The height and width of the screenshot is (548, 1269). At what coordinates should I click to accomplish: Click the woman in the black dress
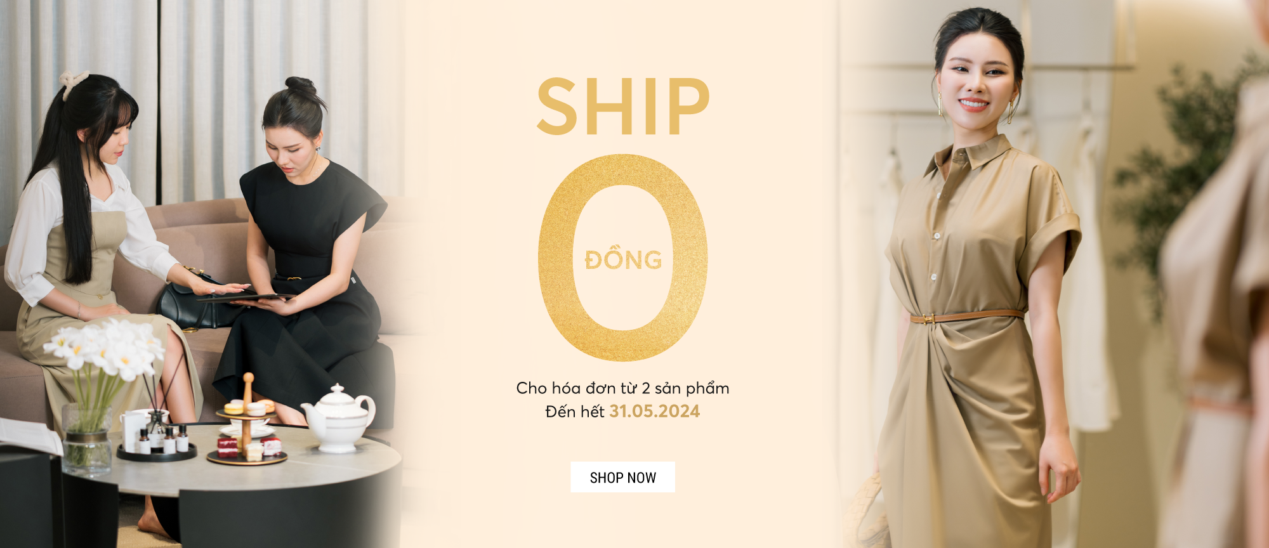[x=303, y=254]
